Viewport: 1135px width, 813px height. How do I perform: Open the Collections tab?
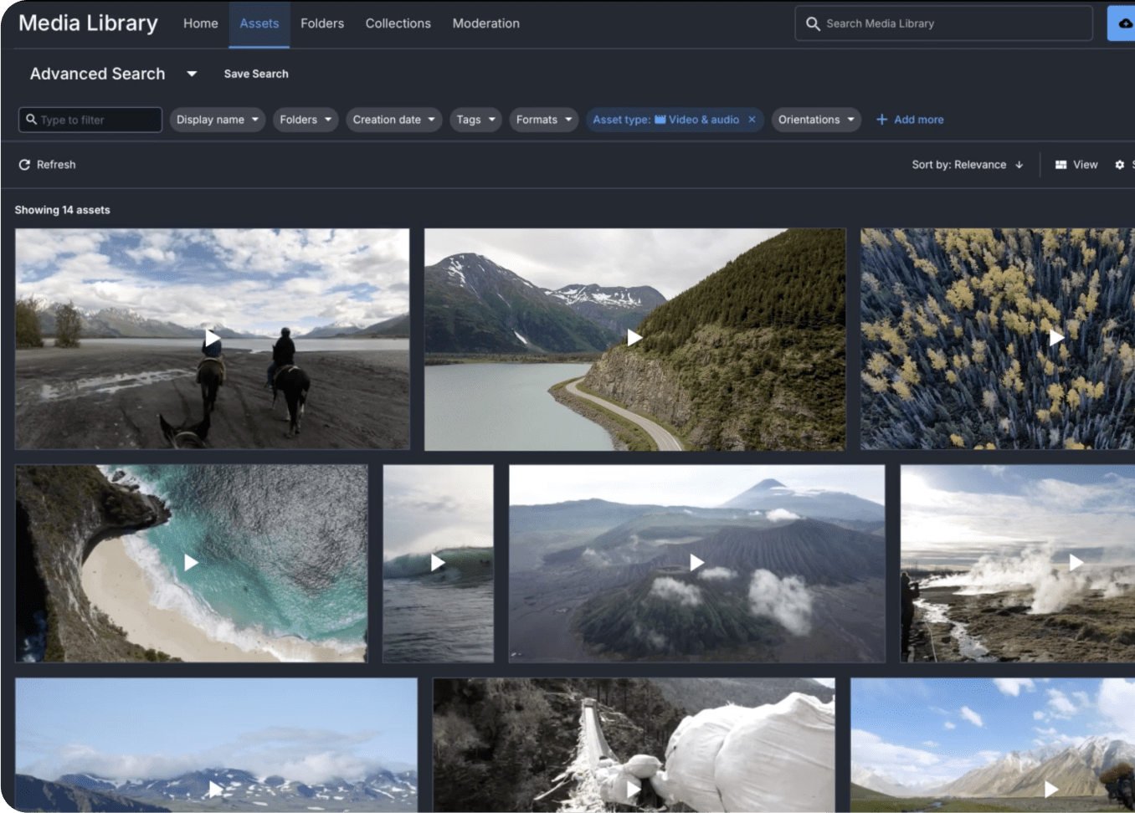[x=398, y=23]
